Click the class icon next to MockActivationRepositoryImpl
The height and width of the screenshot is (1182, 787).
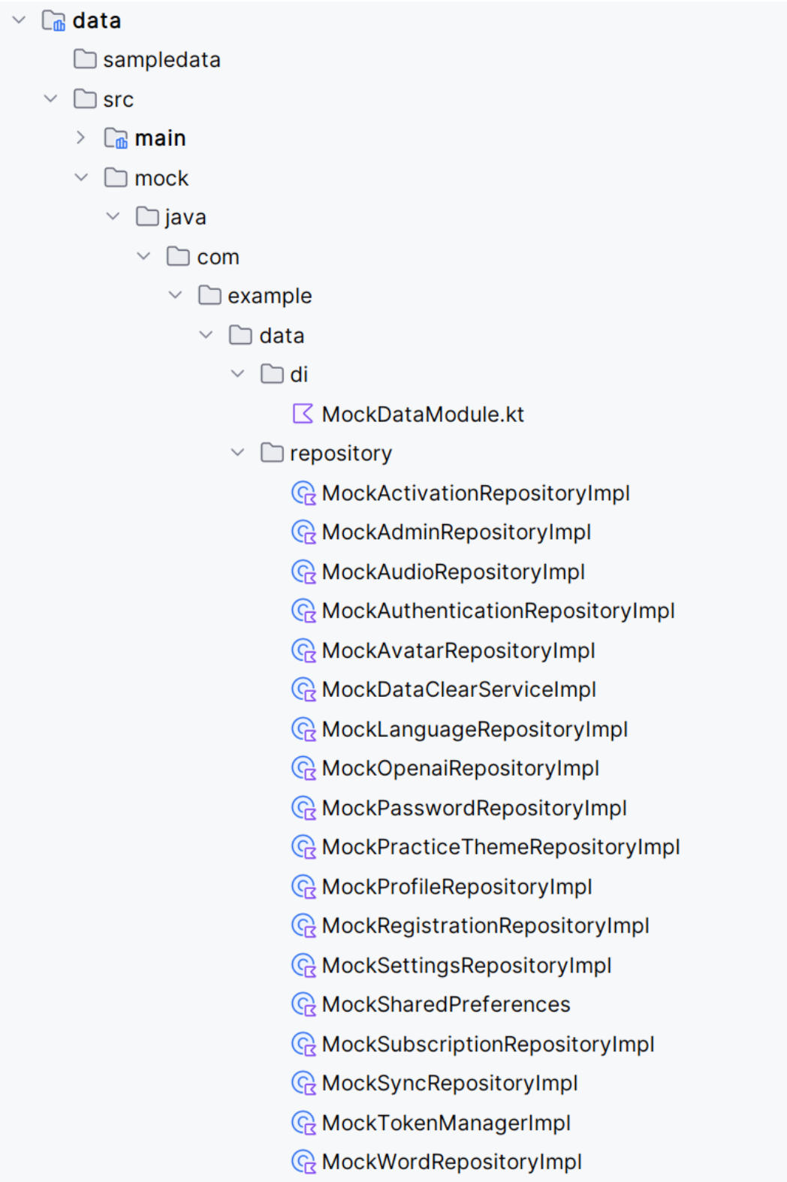(x=303, y=493)
